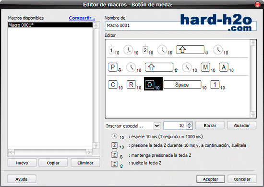Select the first delay clock in the top row
Viewport: 264px width, 187px height.
[129, 50]
